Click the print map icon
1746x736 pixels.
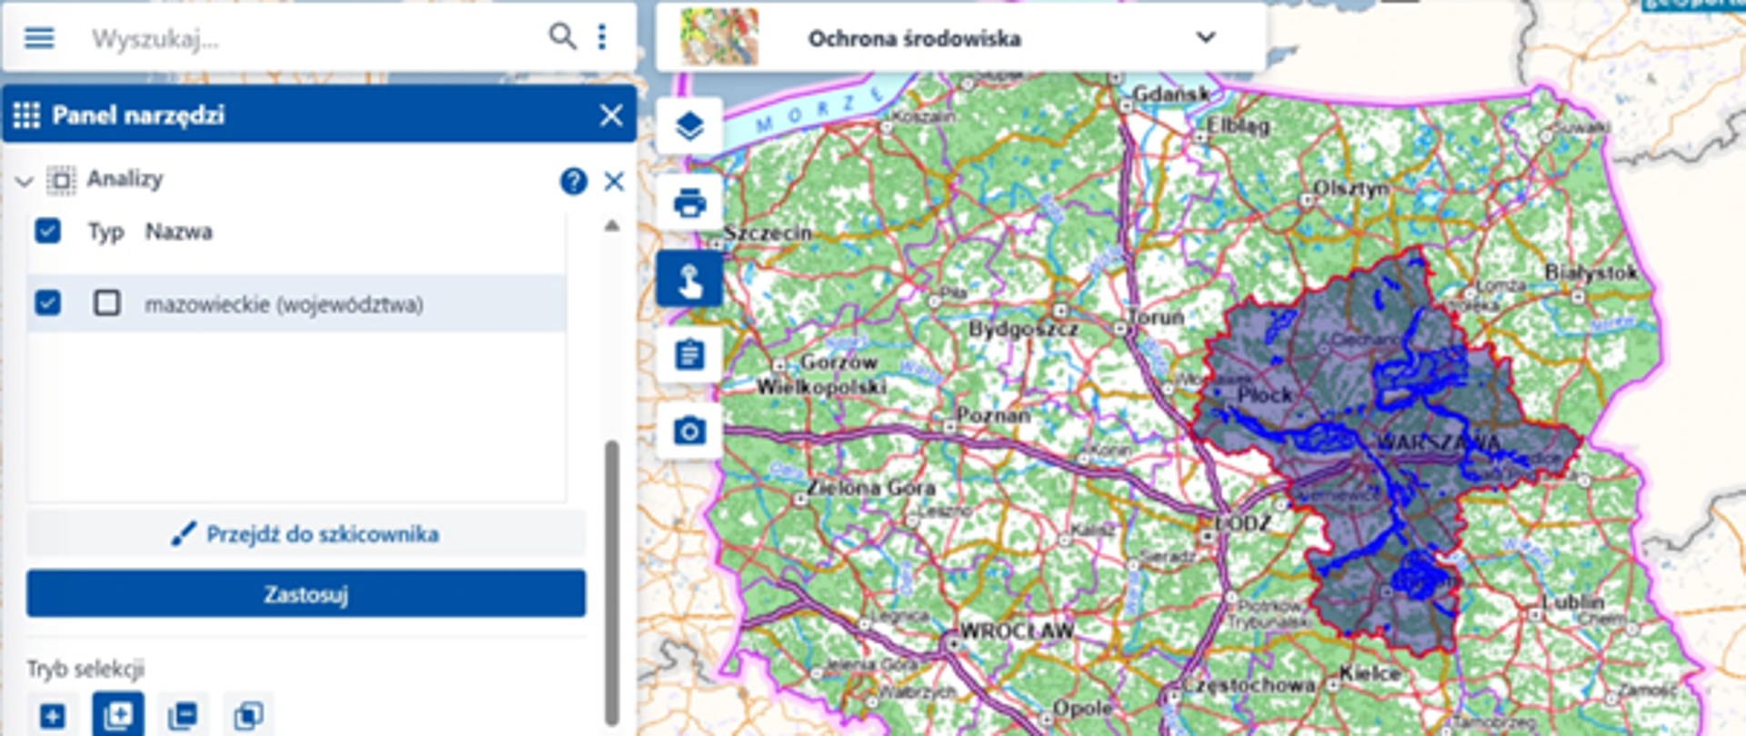pos(689,203)
